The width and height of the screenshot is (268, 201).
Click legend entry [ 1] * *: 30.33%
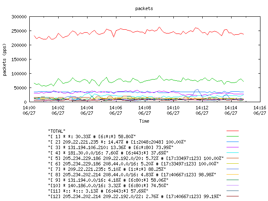(x=92, y=137)
